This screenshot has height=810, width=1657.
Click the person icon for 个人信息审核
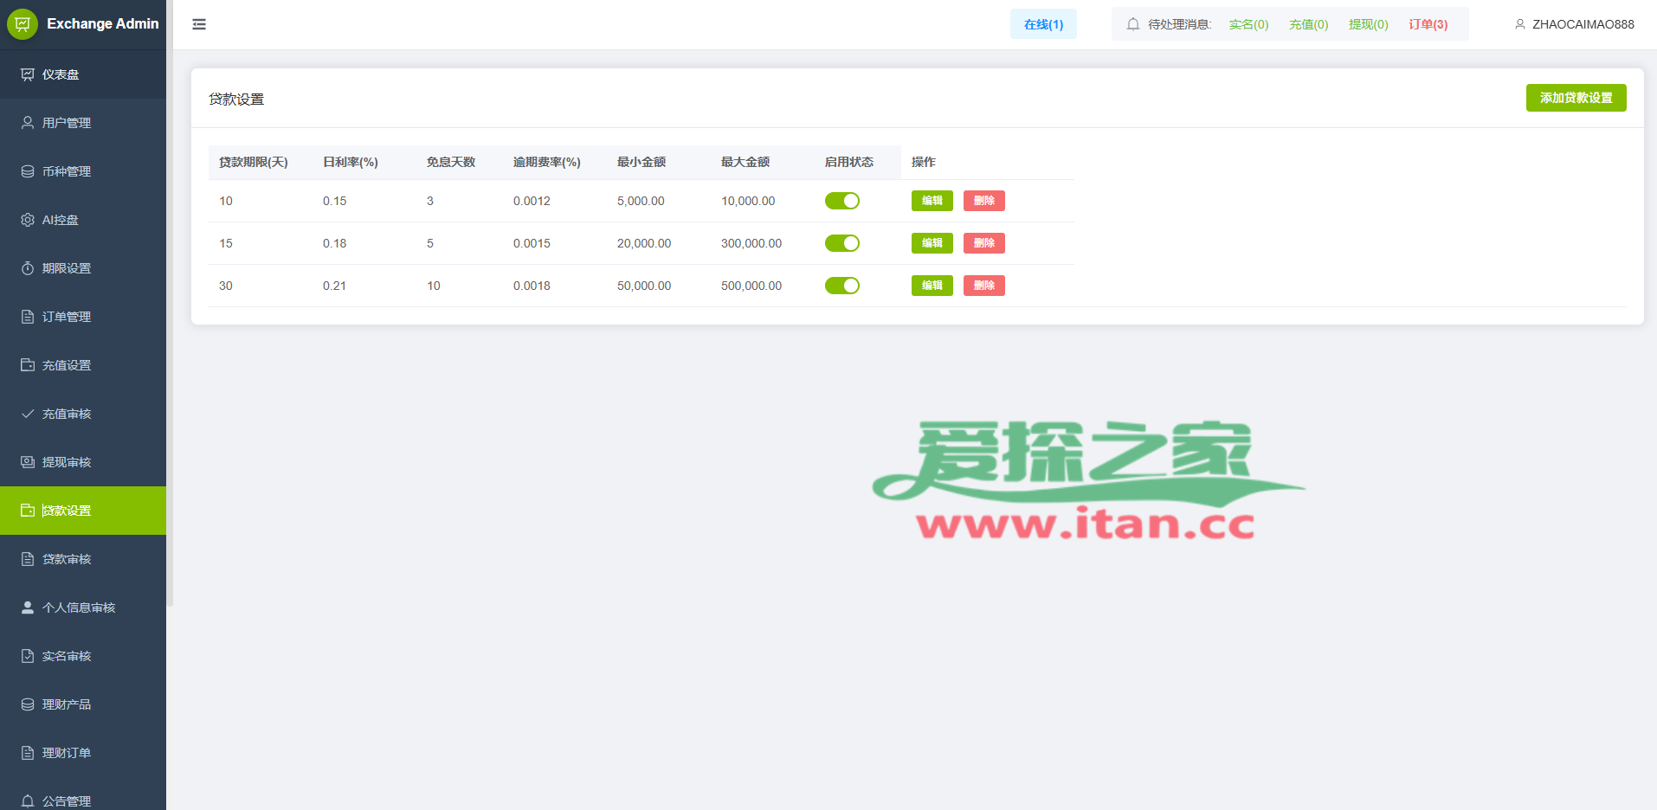(28, 607)
